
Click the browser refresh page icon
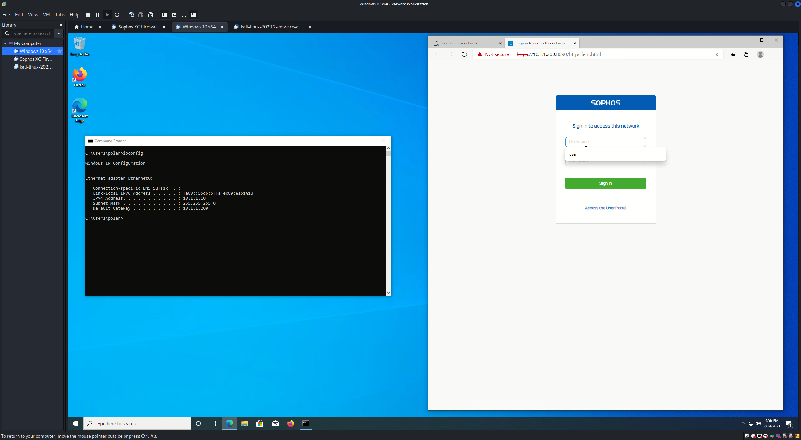click(x=465, y=54)
